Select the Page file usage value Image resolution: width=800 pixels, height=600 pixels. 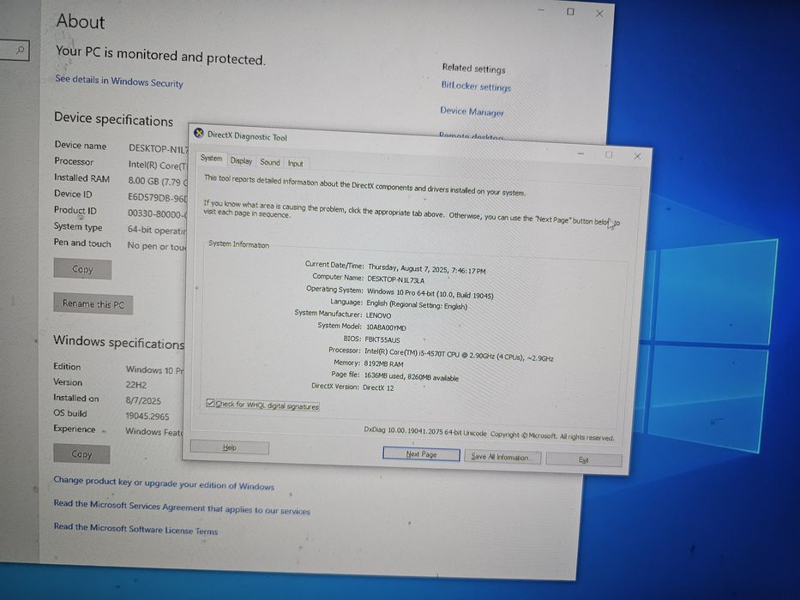coord(412,376)
